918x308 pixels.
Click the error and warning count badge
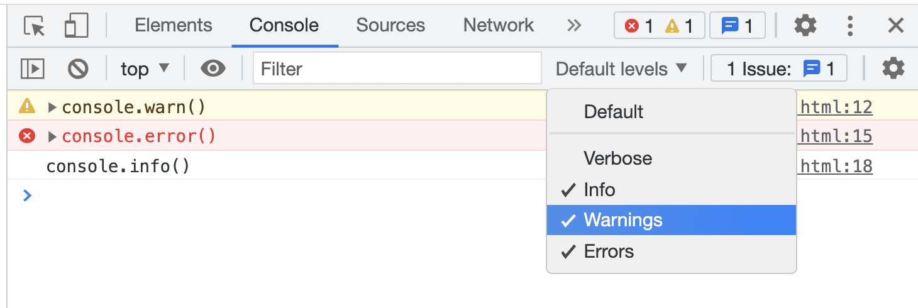pos(659,26)
